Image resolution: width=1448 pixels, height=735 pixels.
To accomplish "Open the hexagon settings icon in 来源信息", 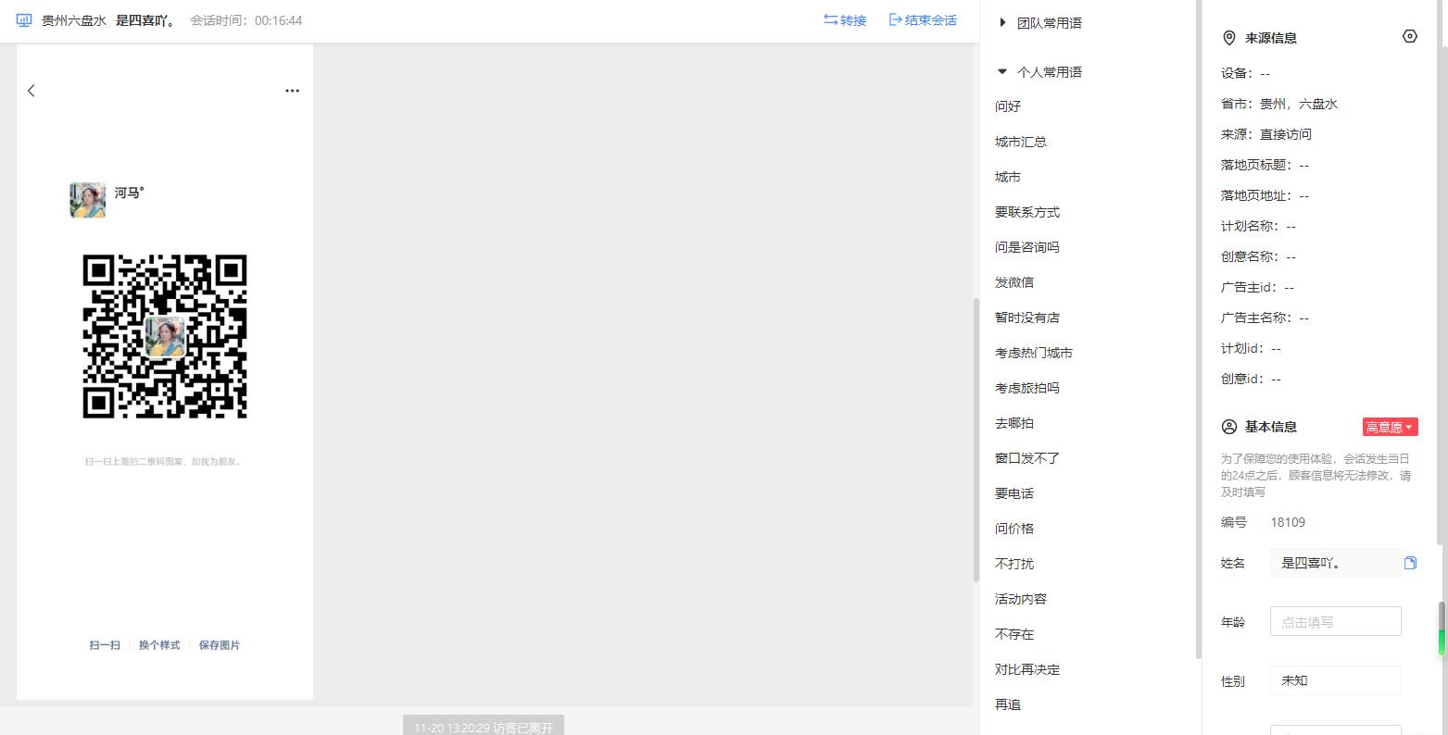I will tap(1410, 36).
